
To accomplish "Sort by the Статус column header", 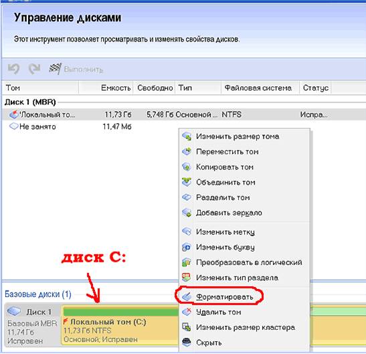I will pyautogui.click(x=315, y=88).
